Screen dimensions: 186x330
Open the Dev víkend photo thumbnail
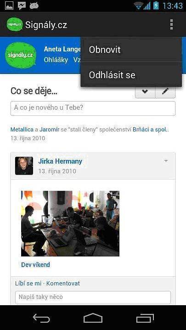click(70, 223)
